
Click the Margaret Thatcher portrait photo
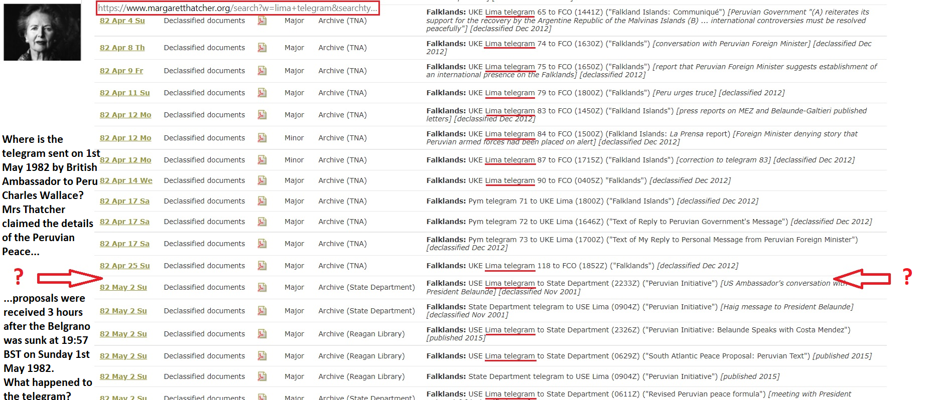click(42, 32)
